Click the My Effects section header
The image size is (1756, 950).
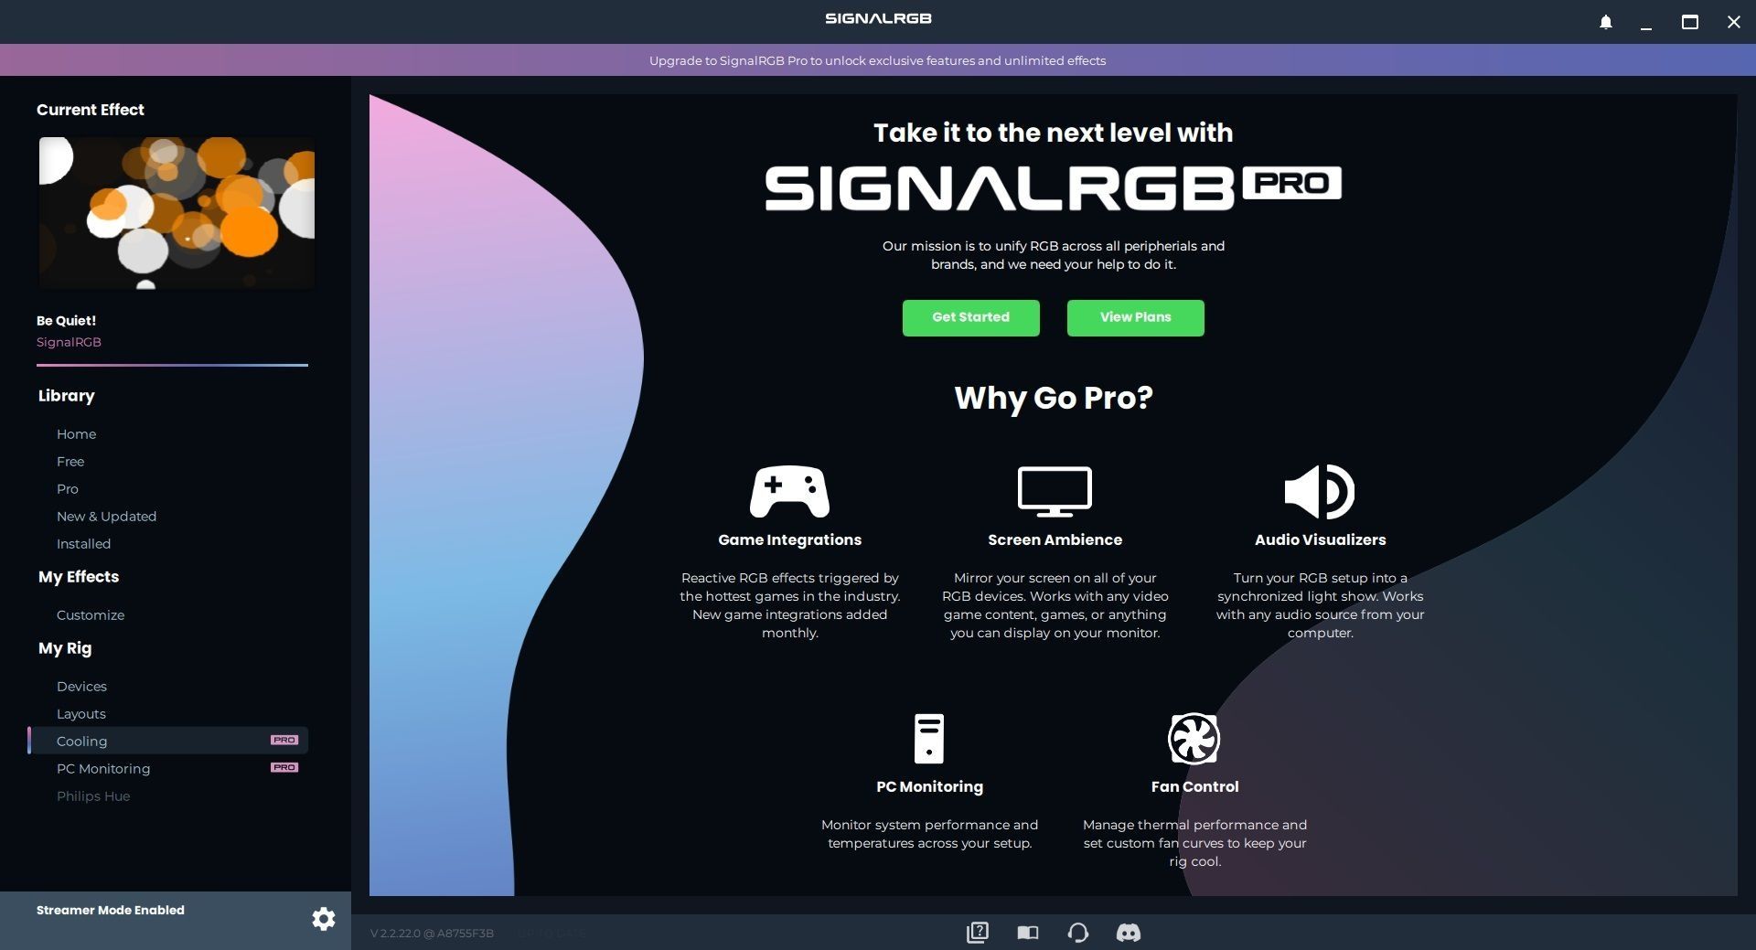[79, 577]
